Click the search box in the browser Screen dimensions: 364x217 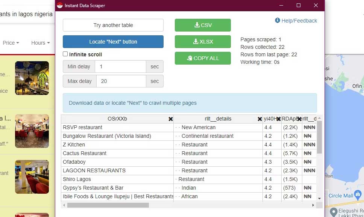[27, 14]
